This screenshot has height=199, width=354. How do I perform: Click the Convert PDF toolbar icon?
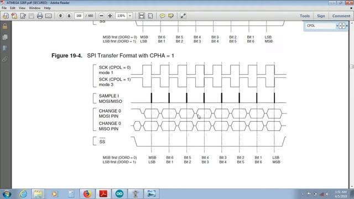pyautogui.click(x=14, y=16)
